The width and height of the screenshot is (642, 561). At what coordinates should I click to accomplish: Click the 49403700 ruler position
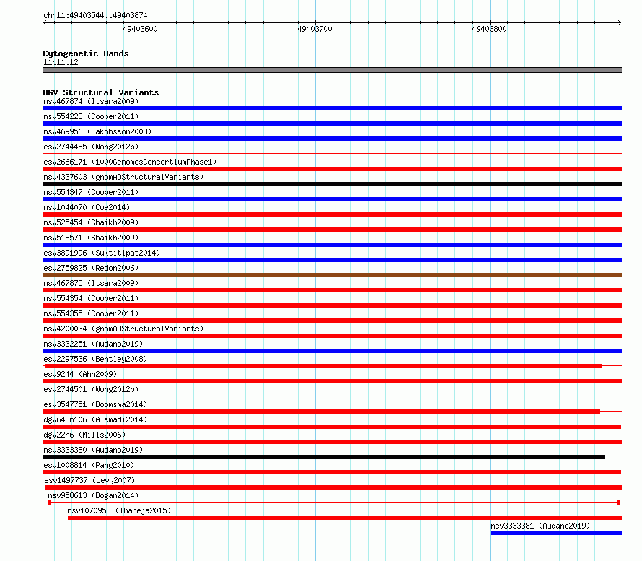coord(315,29)
